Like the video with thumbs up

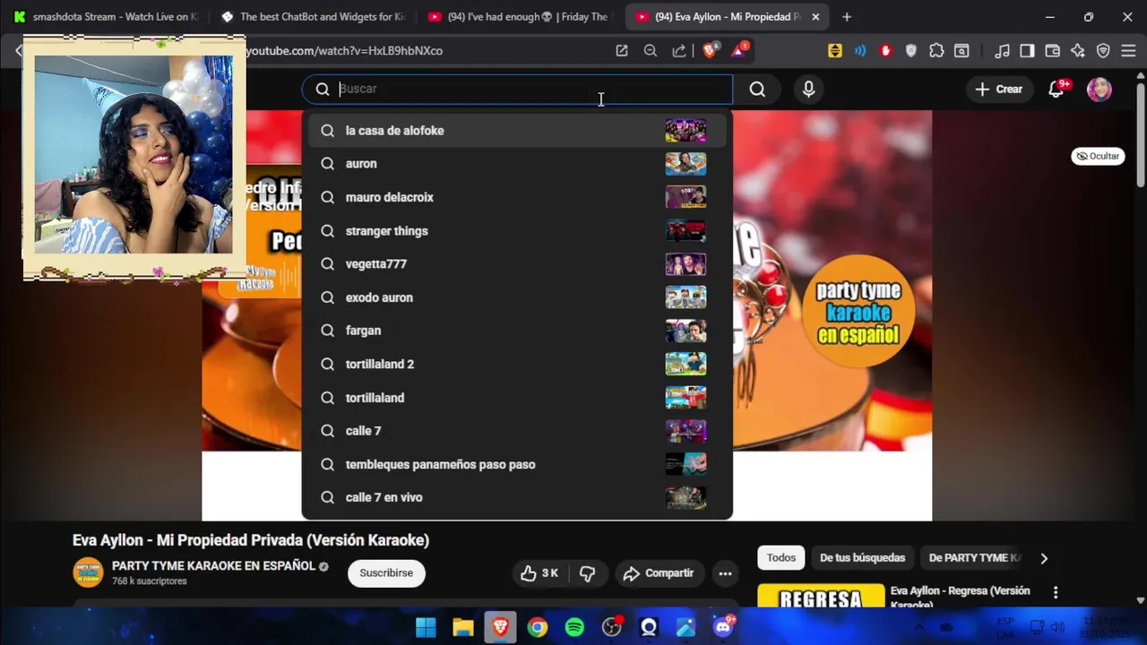pos(539,573)
